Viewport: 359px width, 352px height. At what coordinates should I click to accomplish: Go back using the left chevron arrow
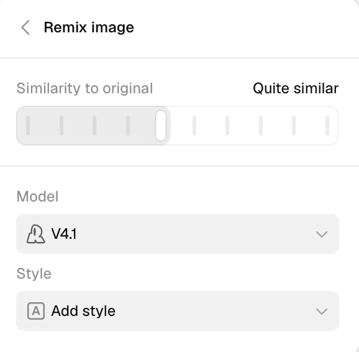[25, 27]
